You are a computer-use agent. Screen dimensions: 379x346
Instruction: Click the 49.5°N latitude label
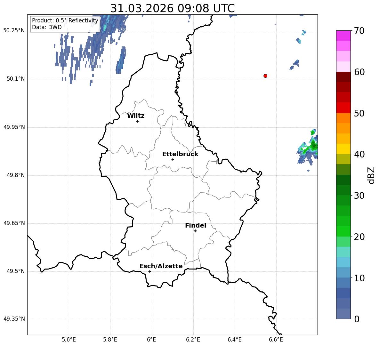pos(16,271)
